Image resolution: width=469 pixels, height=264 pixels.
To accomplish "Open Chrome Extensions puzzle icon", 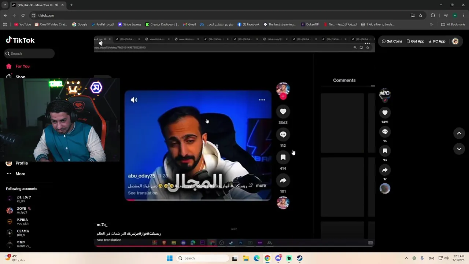I will click(x=433, y=15).
